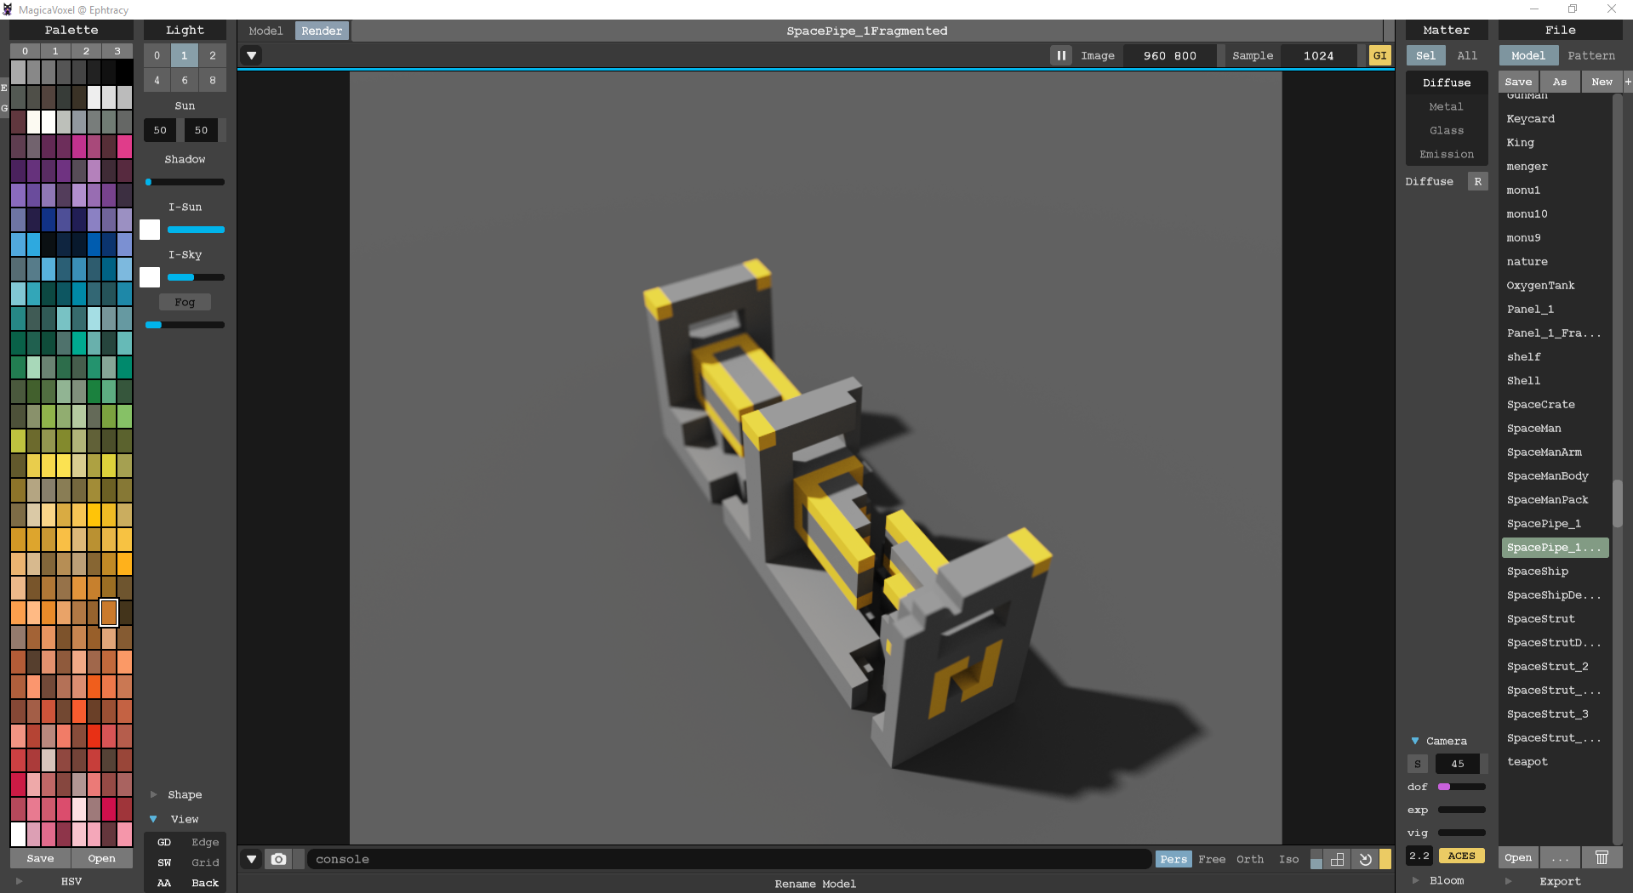Toggle the GI global illumination button

(x=1379, y=55)
